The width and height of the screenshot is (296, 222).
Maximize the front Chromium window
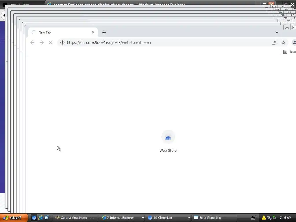tap(294, 28)
